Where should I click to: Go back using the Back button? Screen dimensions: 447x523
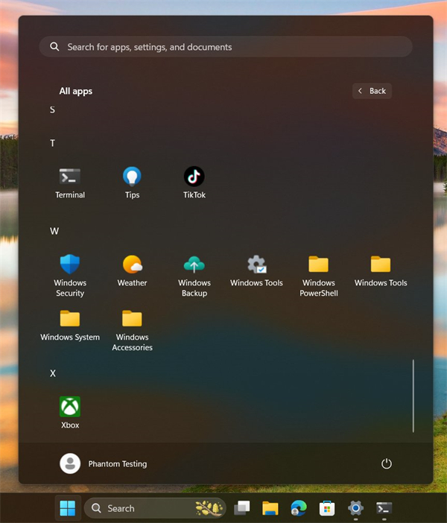click(x=372, y=91)
